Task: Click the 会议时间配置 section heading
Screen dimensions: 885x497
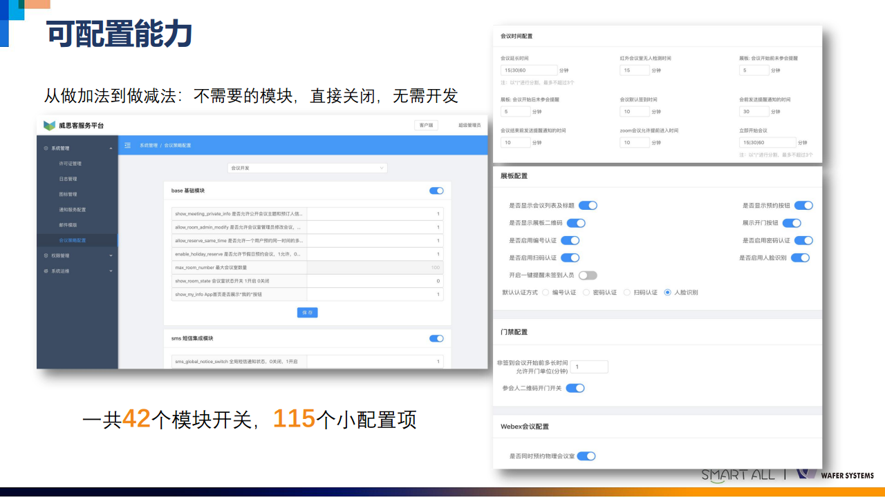Action: coord(516,36)
